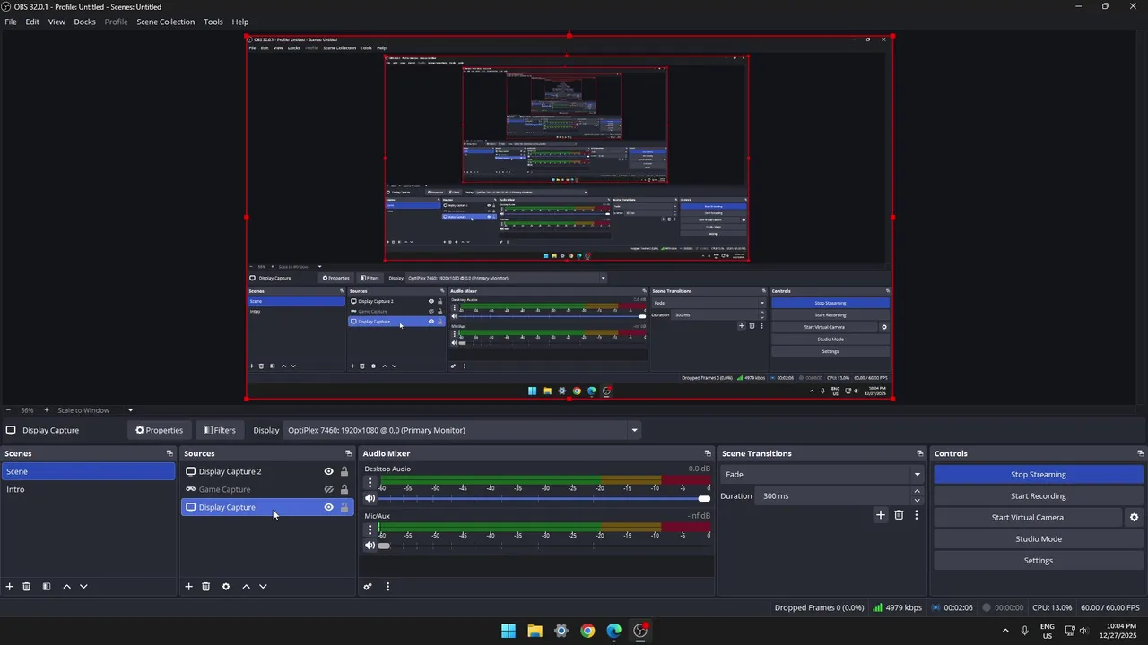Add a new scene with plus icon
The image size is (1148, 645).
(x=10, y=587)
